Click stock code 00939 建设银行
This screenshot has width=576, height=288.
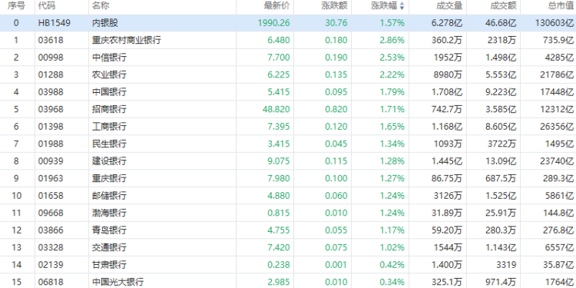(x=51, y=161)
